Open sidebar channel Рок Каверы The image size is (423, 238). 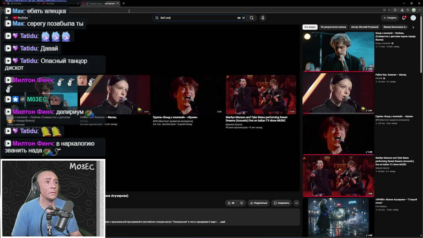(381, 207)
